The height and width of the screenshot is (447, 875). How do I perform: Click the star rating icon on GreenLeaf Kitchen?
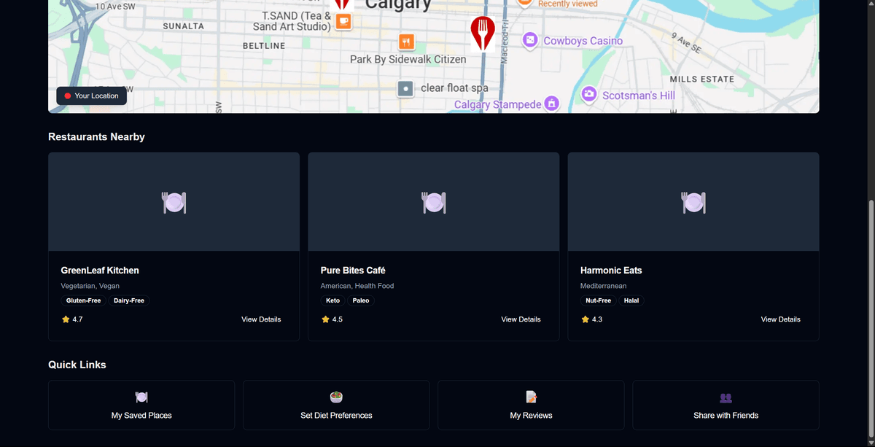[x=65, y=319]
